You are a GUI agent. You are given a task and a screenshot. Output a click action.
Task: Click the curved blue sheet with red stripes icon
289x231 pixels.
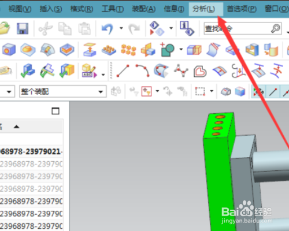pos(213,50)
